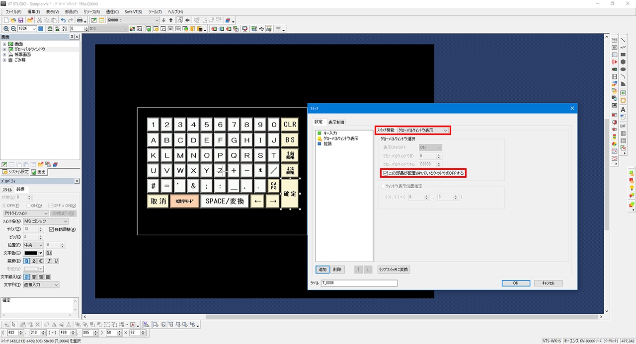
Task: Click the OK button in dialog
Action: [515, 283]
